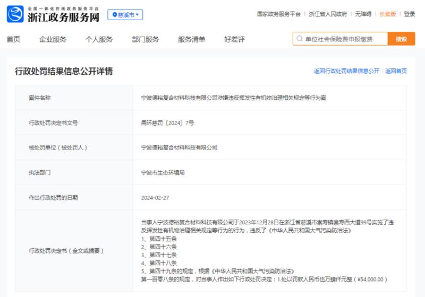Click the 执法部门 label
The width and height of the screenshot is (425, 297).
point(39,172)
